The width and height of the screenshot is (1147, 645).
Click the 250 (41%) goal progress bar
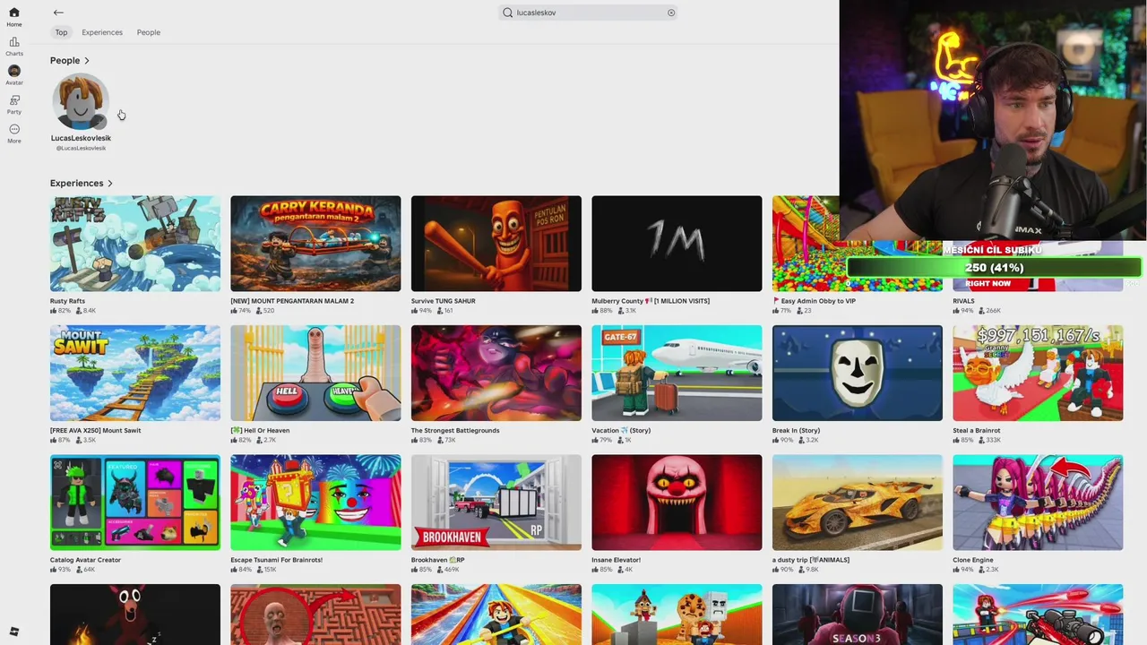[994, 267]
